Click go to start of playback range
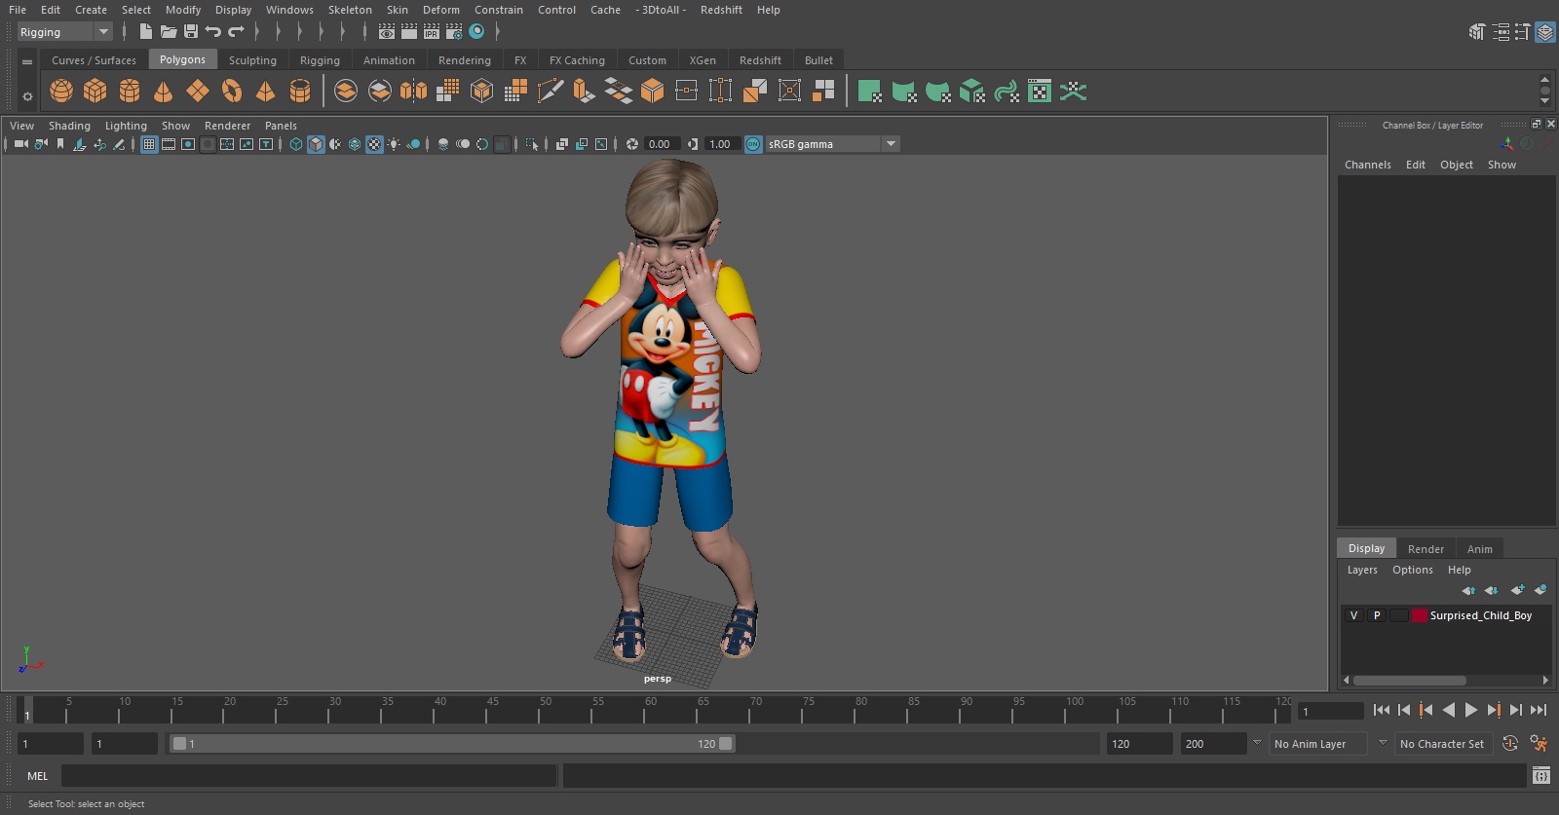 tap(1382, 710)
